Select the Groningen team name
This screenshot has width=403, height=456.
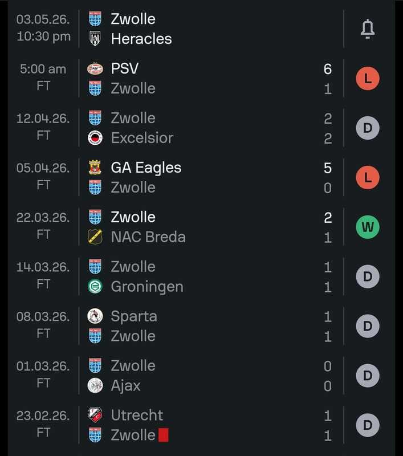[147, 287]
